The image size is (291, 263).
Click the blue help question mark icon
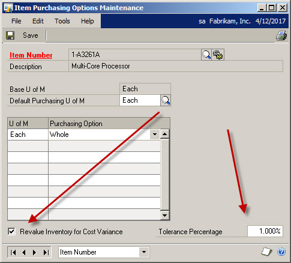click(x=281, y=252)
